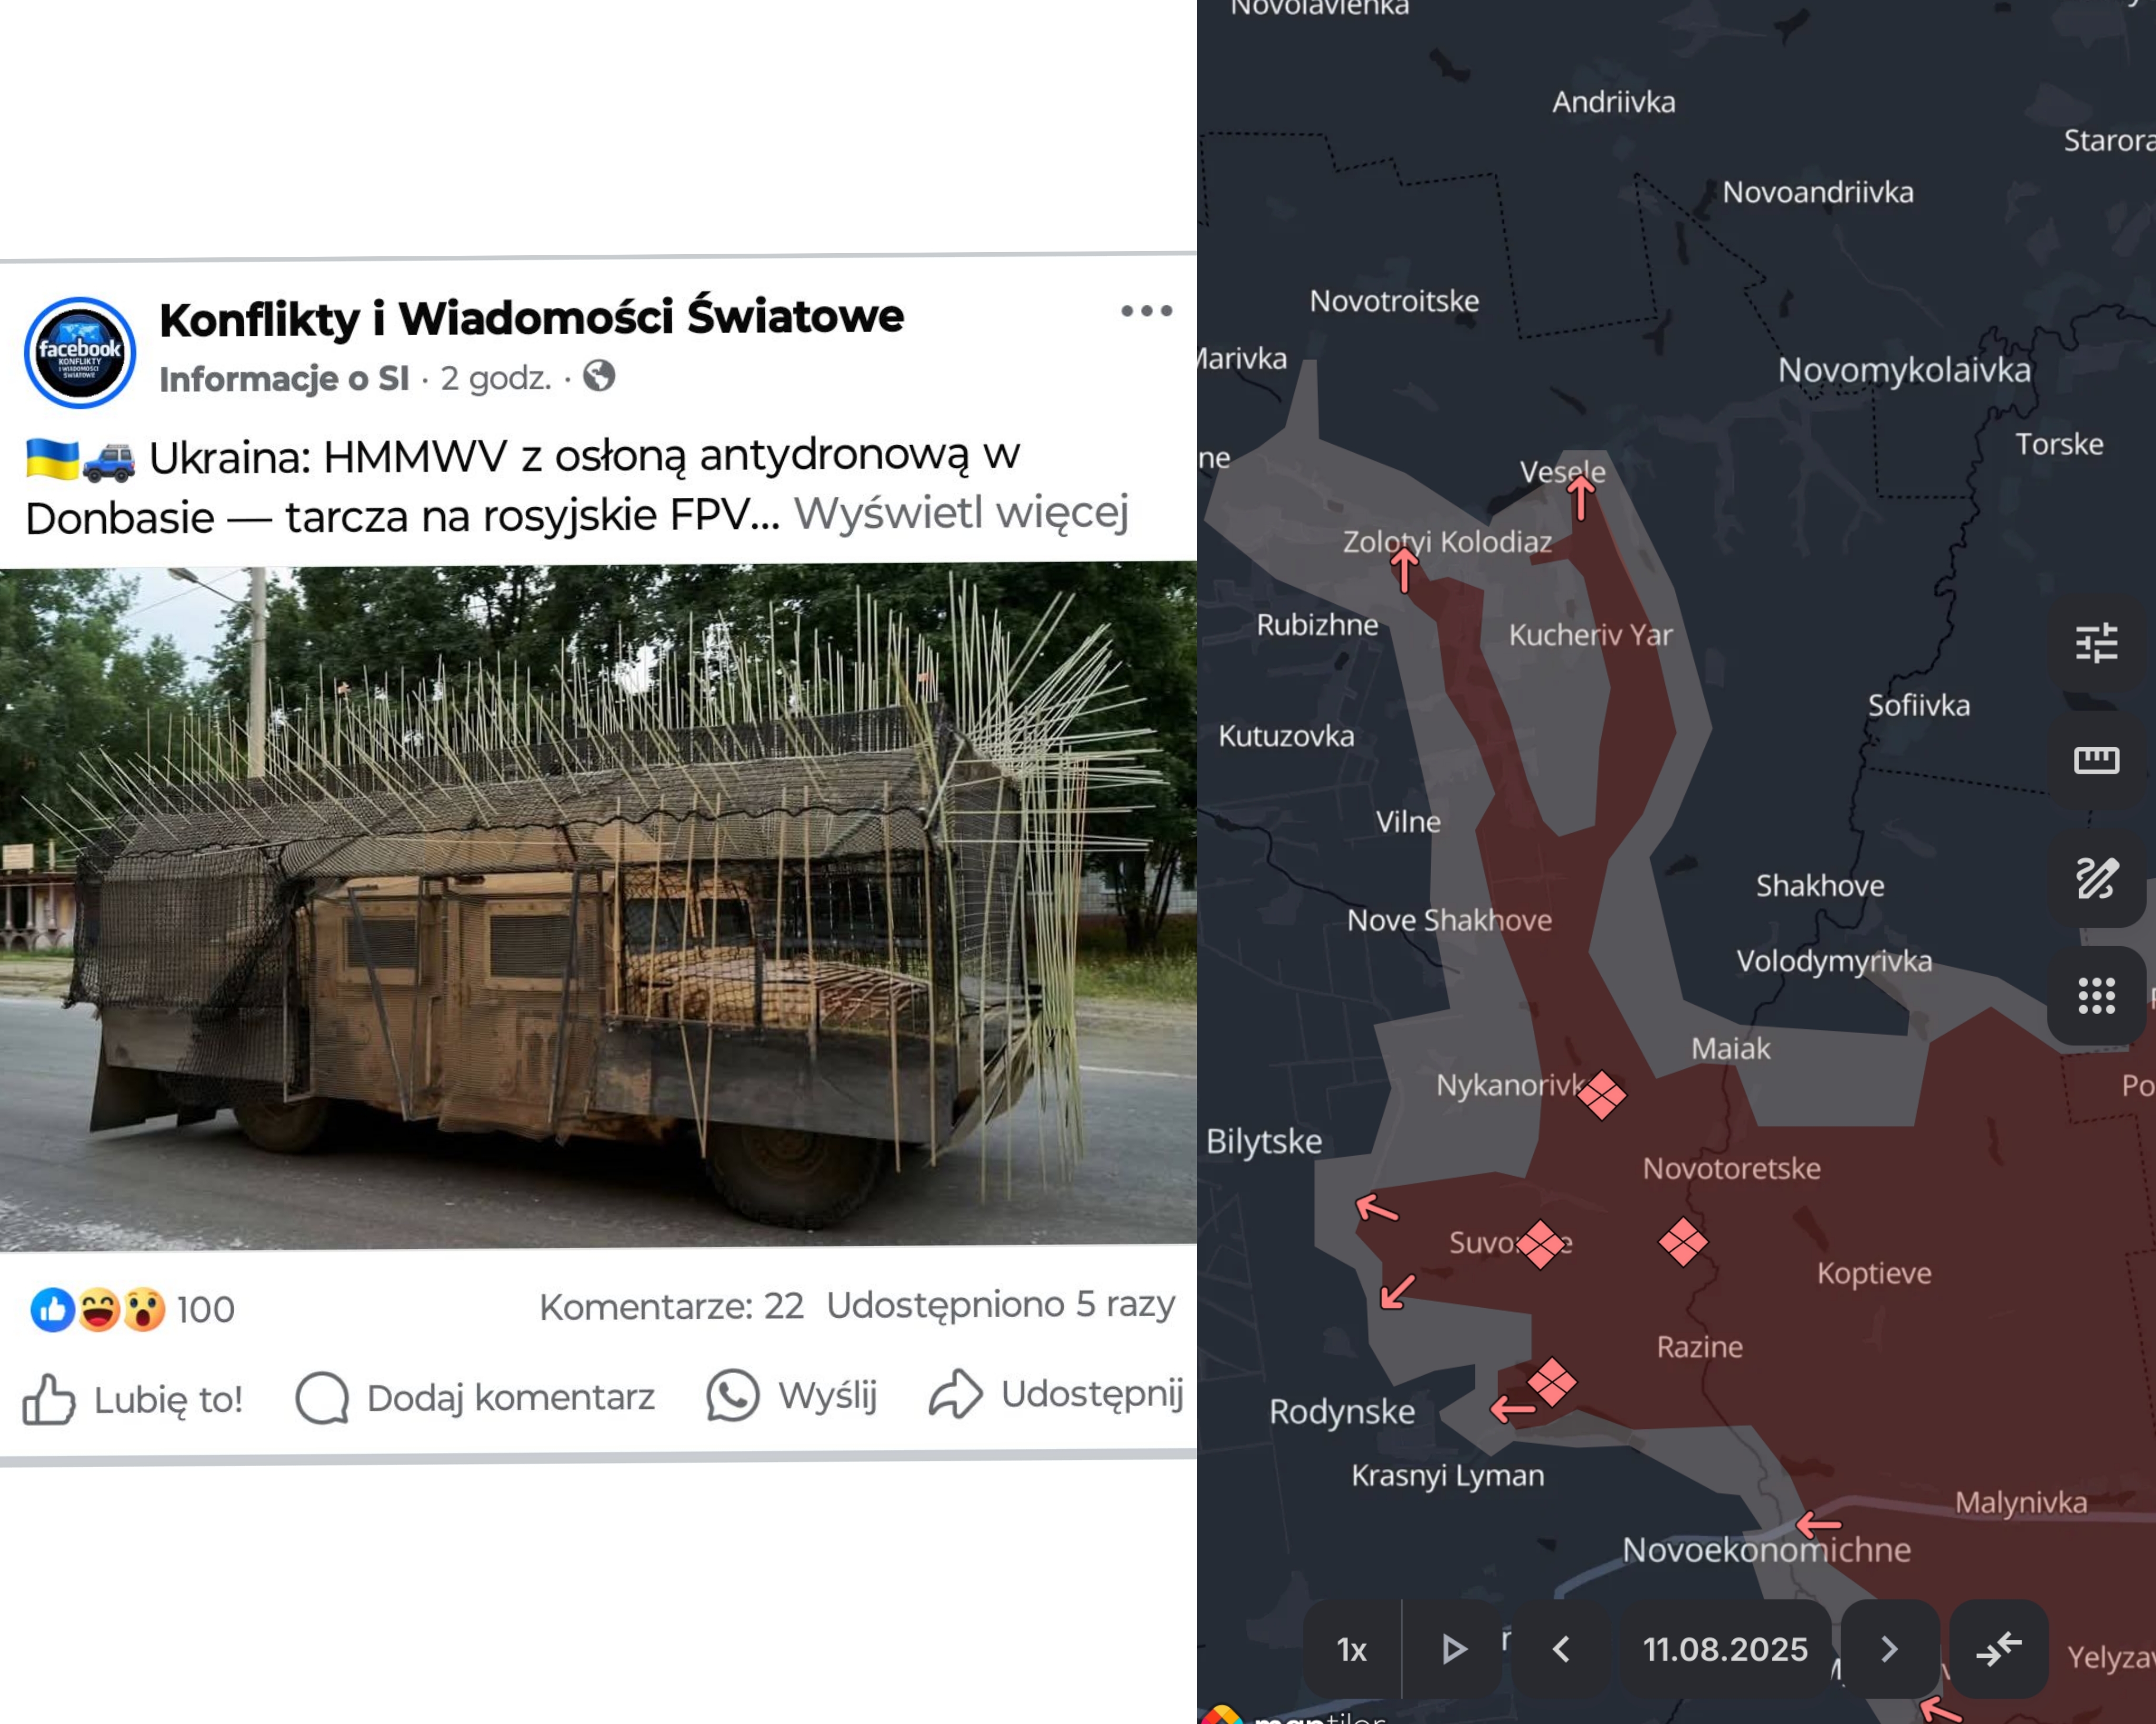
Task: Change the 1x playback speed
Action: coord(1351,1650)
